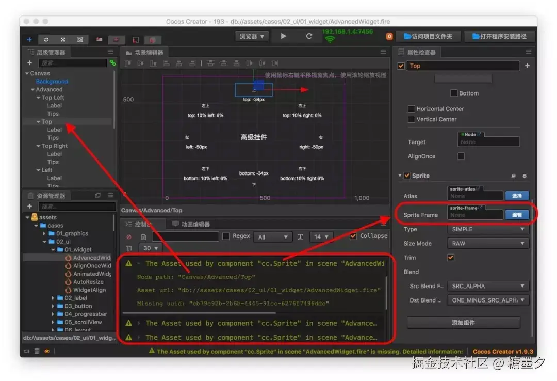Enable the Horizontal Center checkbox
Image resolution: width=557 pixels, height=381 pixels.
412,108
